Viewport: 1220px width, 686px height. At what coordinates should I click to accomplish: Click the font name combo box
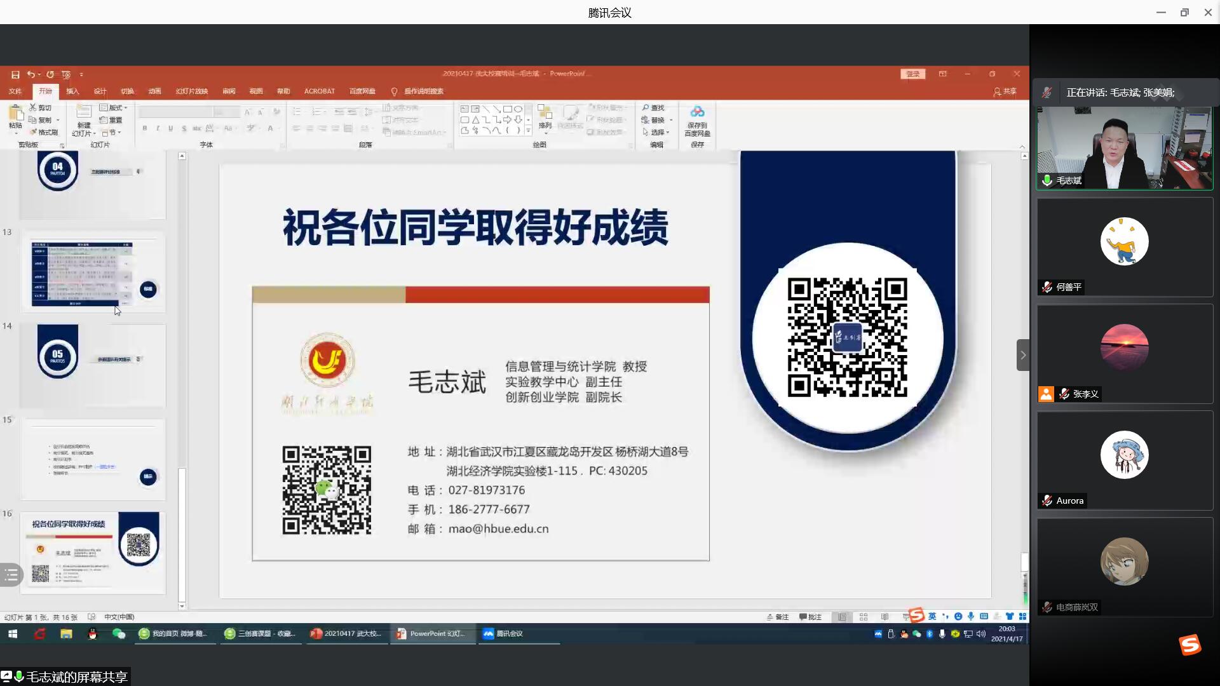175,112
